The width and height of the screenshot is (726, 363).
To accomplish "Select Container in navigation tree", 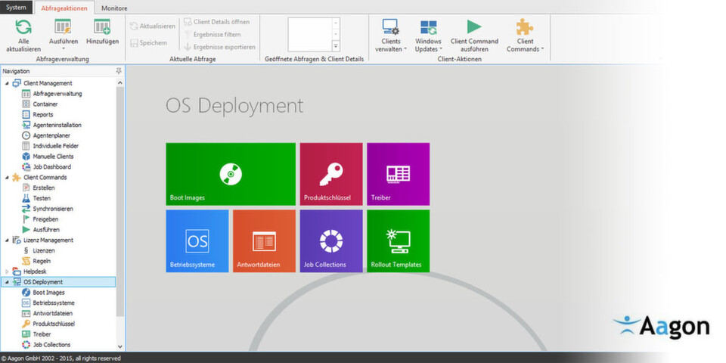I will coord(45,104).
